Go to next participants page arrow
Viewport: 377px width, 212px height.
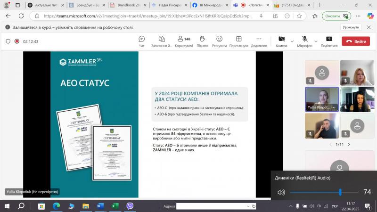[349, 145]
